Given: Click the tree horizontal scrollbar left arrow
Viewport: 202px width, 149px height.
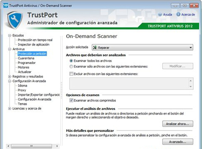Looking at the screenshot, I should pyautogui.click(x=8, y=146).
